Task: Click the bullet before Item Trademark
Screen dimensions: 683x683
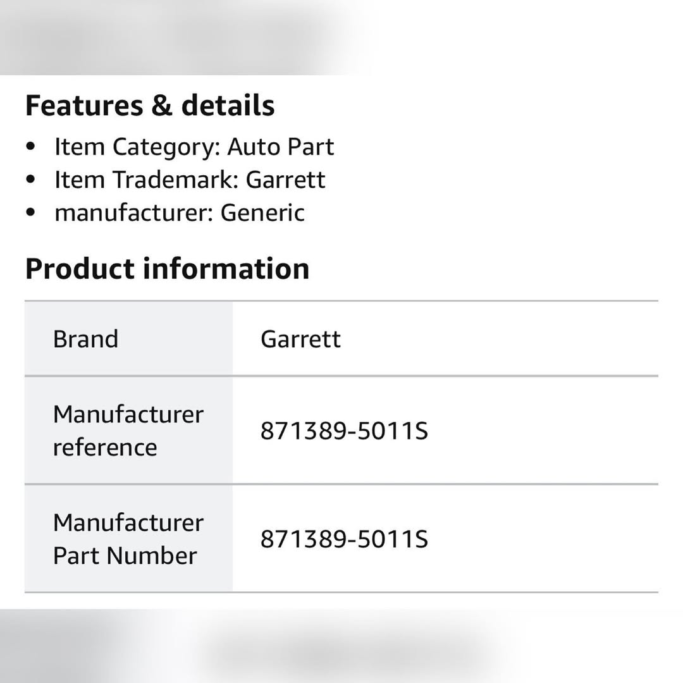Action: (31, 180)
